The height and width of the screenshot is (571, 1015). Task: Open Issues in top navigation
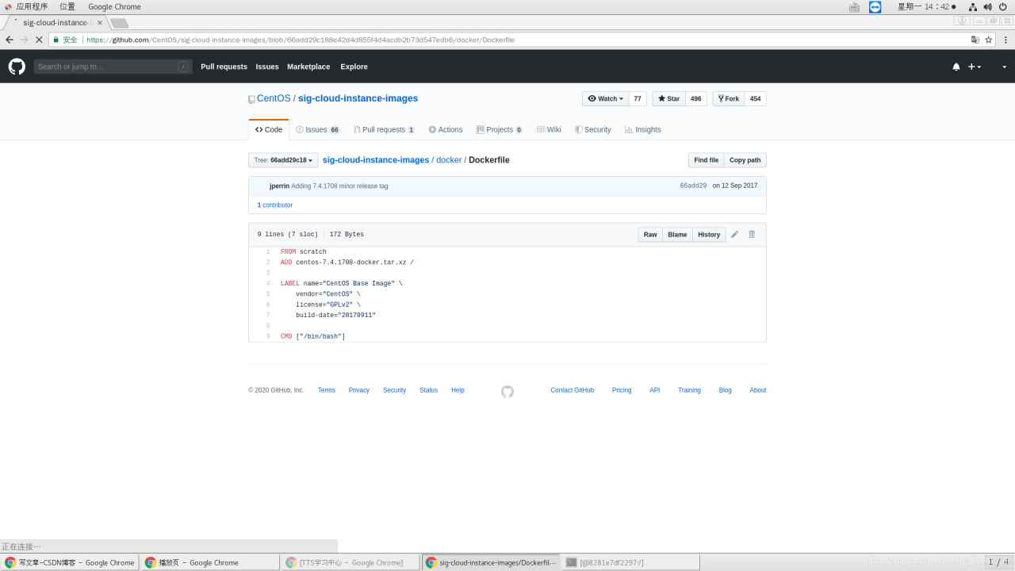click(x=267, y=67)
